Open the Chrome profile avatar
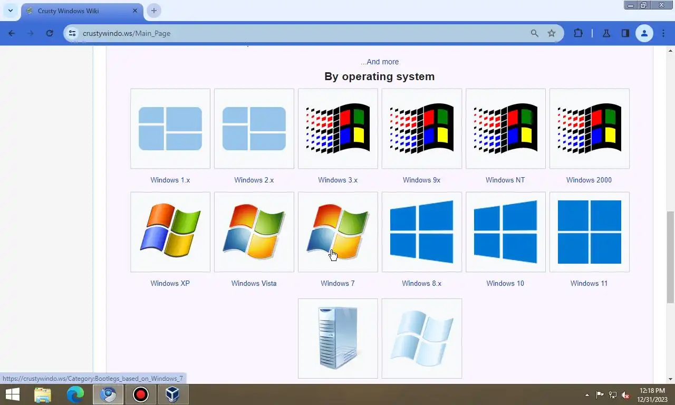This screenshot has height=405, width=675. (x=644, y=33)
